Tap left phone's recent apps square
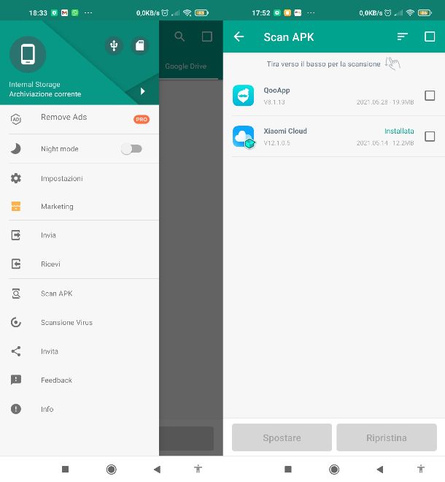445x482 pixels. point(65,469)
